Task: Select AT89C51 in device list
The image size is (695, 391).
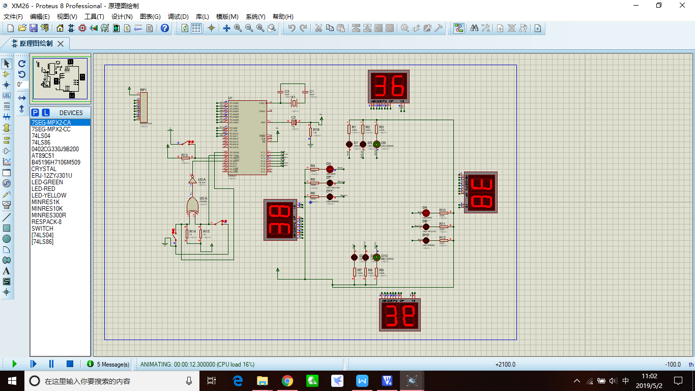Action: [x=60, y=156]
